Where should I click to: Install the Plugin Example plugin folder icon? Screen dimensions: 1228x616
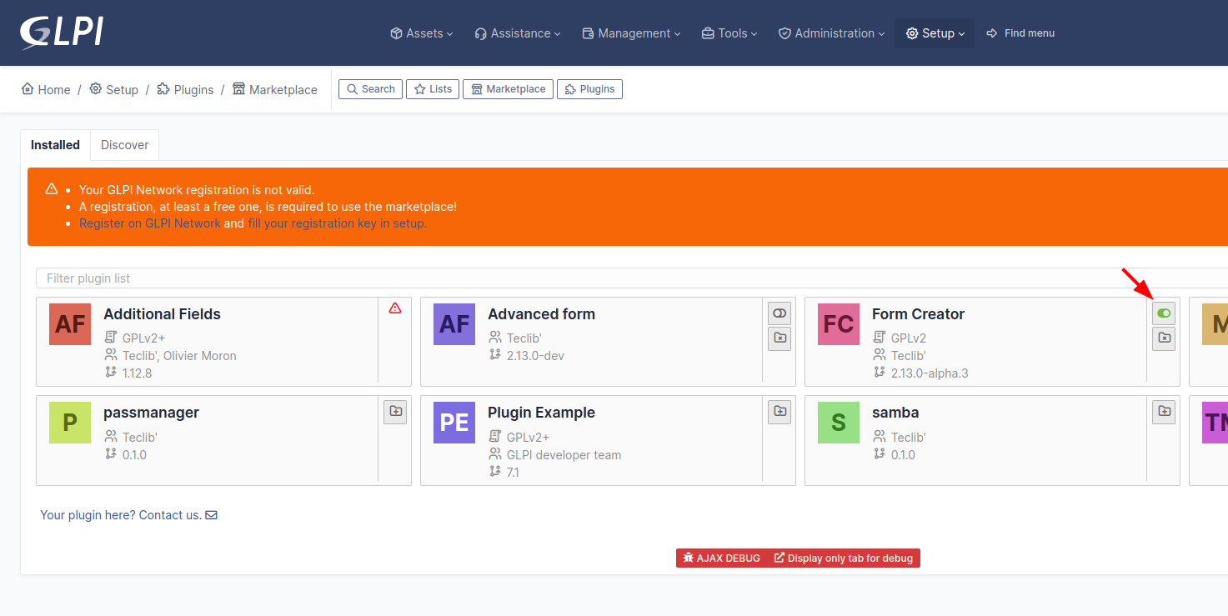779,411
